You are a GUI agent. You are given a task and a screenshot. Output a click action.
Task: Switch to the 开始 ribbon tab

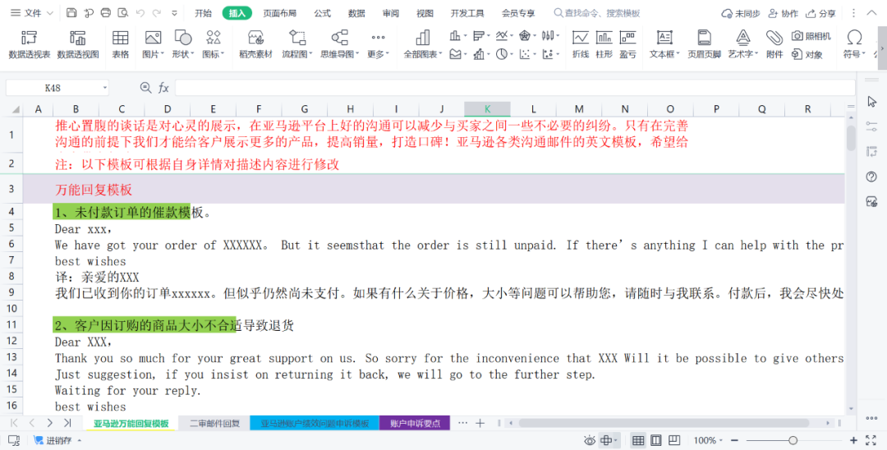point(203,13)
